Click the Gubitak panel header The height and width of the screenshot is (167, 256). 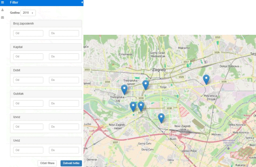(x=46, y=94)
